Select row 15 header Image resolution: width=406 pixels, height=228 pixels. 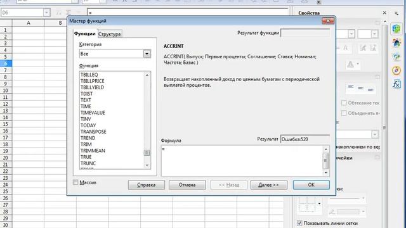pos(6,124)
